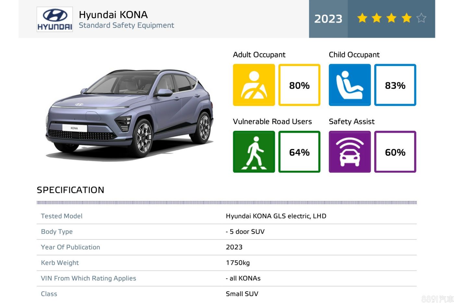Click the purple Safety Assist car icon
The width and height of the screenshot is (454, 303).
350,152
